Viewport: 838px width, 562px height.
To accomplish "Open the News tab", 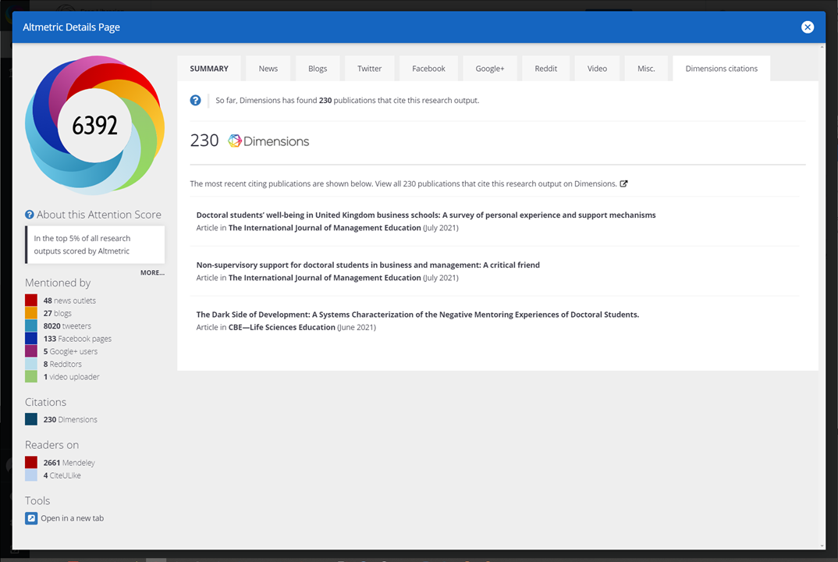I will click(x=268, y=68).
